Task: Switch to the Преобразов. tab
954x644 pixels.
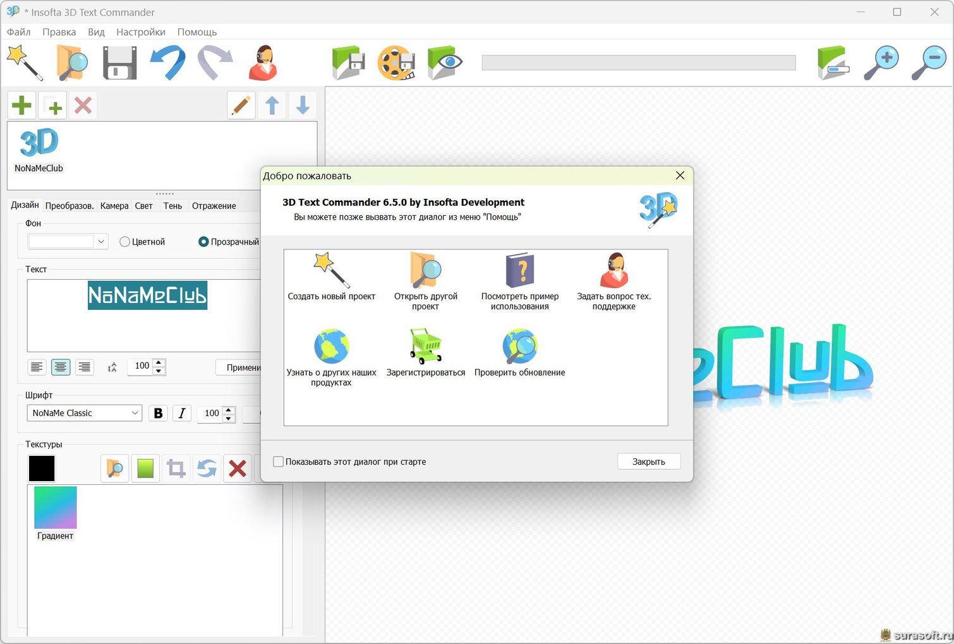Action: (x=69, y=206)
